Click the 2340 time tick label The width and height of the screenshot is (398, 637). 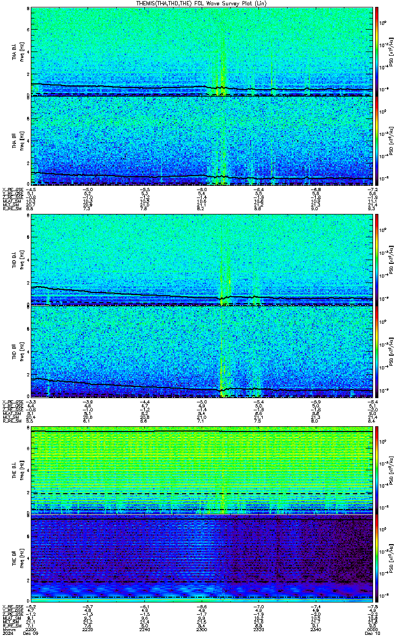(x=315, y=629)
